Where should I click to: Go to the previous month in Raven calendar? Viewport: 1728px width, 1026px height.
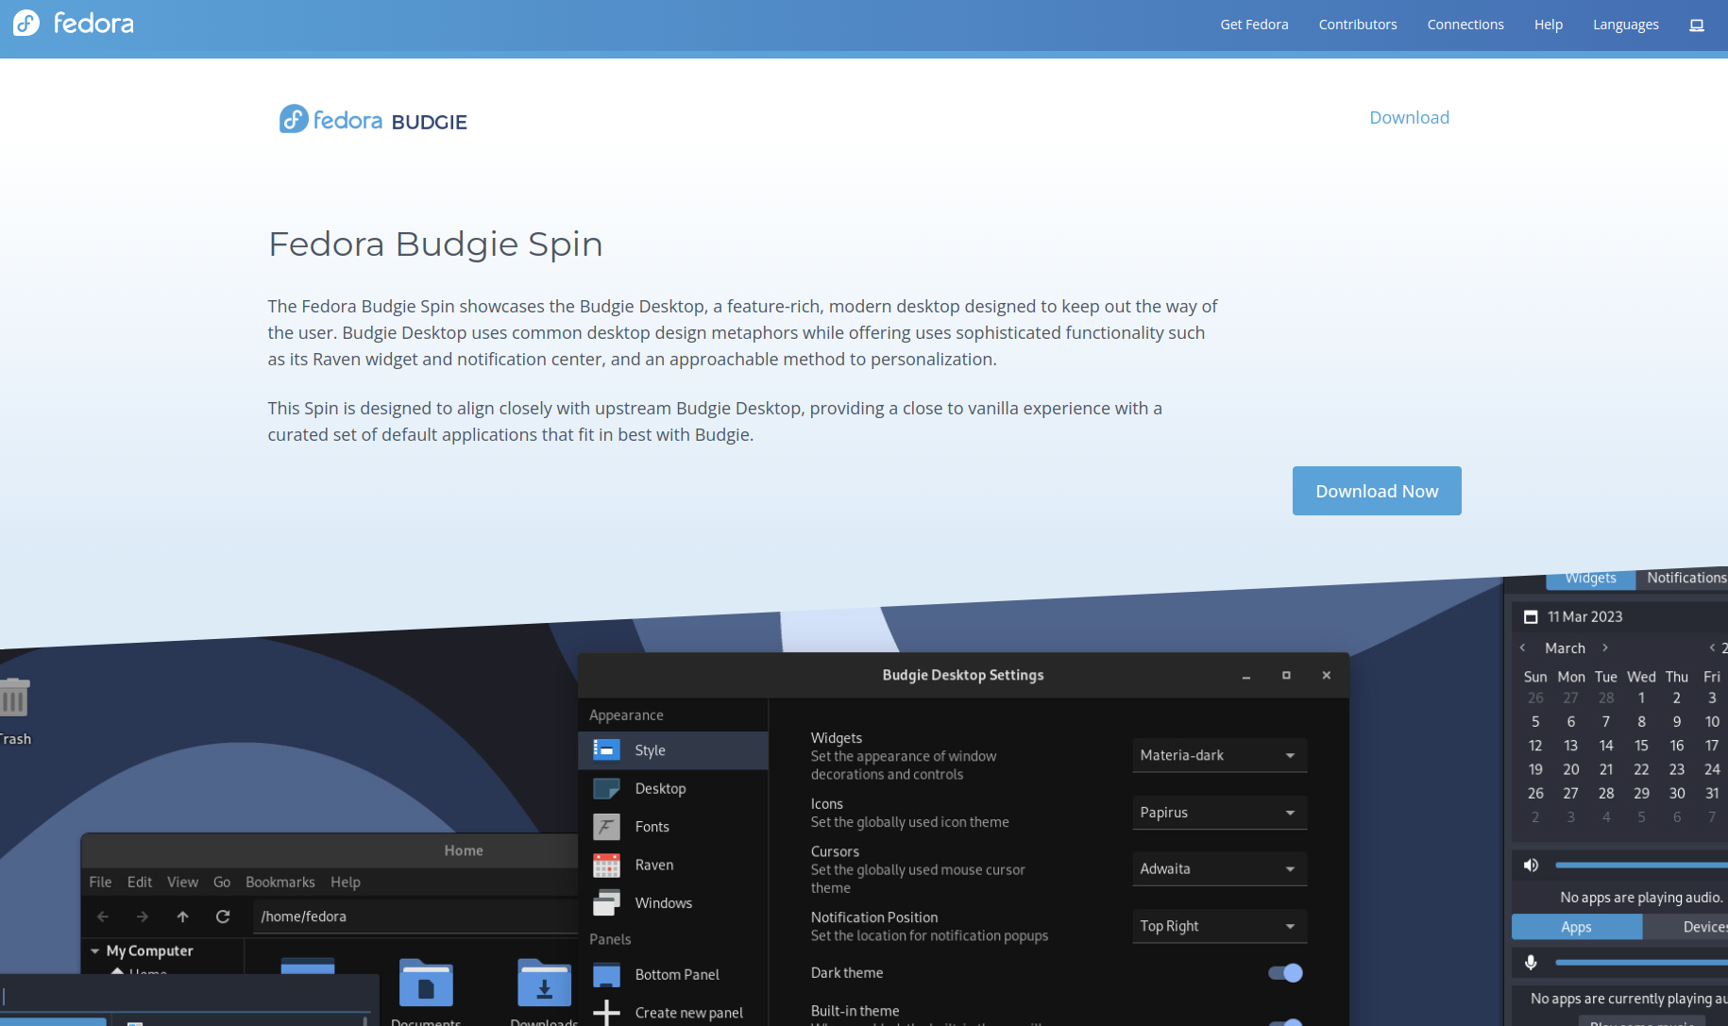(1522, 648)
